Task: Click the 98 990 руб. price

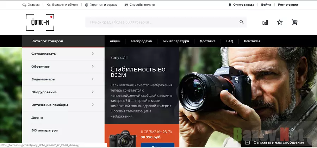Action: click(x=151, y=137)
